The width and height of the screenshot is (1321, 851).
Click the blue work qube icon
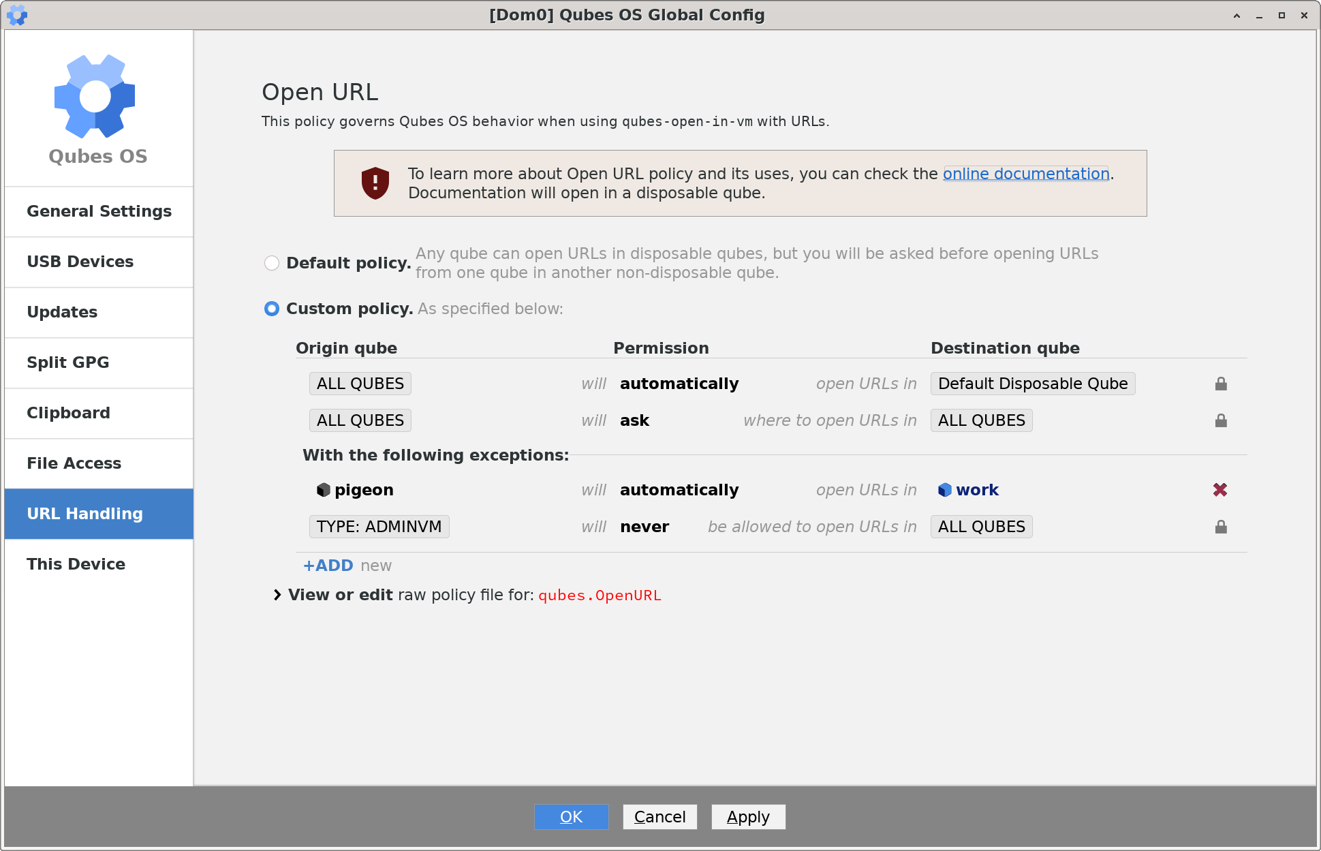click(945, 490)
